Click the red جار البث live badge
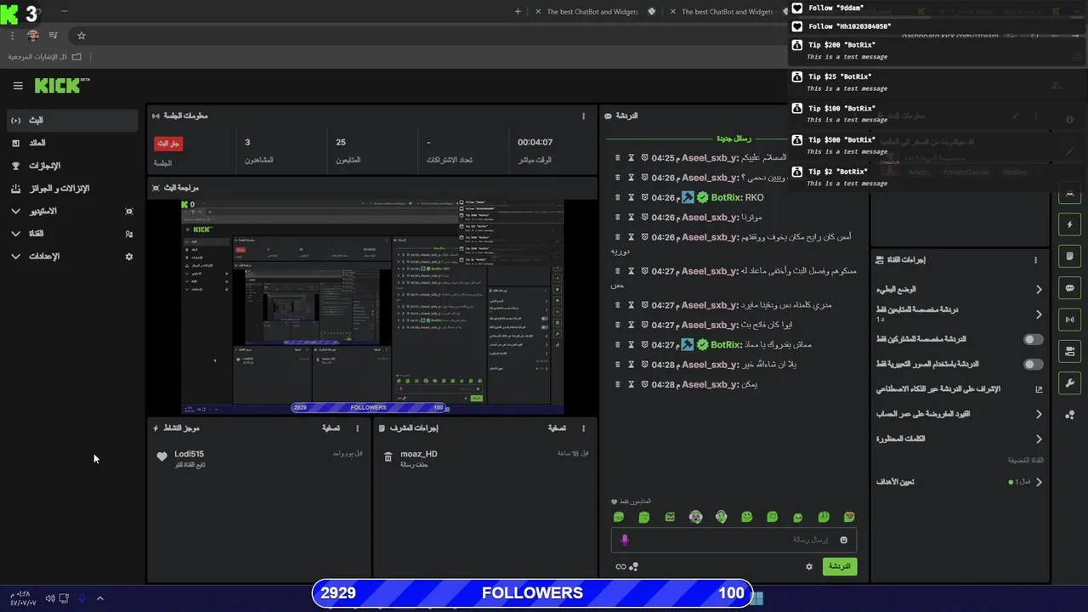1088x612 pixels. pyautogui.click(x=168, y=143)
